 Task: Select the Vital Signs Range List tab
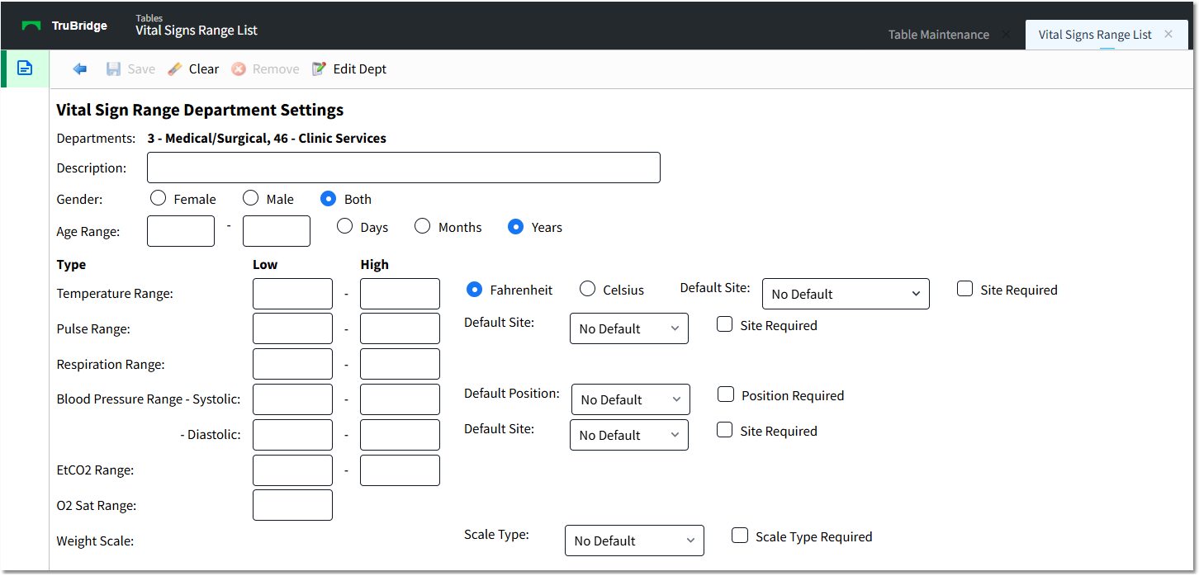pyautogui.click(x=1095, y=35)
